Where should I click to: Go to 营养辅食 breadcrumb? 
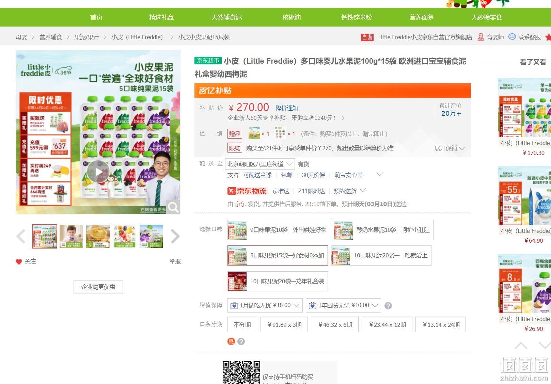[x=51, y=37]
